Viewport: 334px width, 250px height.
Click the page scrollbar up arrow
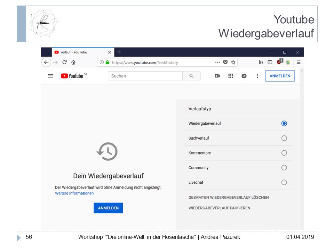tap(301, 71)
